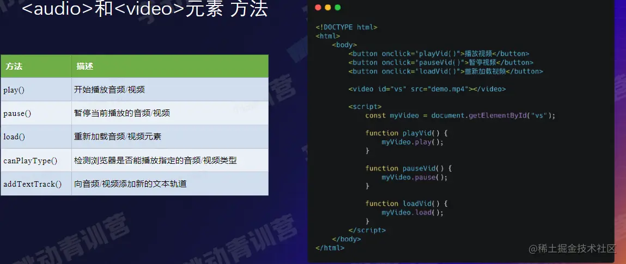Click the button line with onclick="playVid()"
The width and height of the screenshot is (626, 264).
point(439,53)
